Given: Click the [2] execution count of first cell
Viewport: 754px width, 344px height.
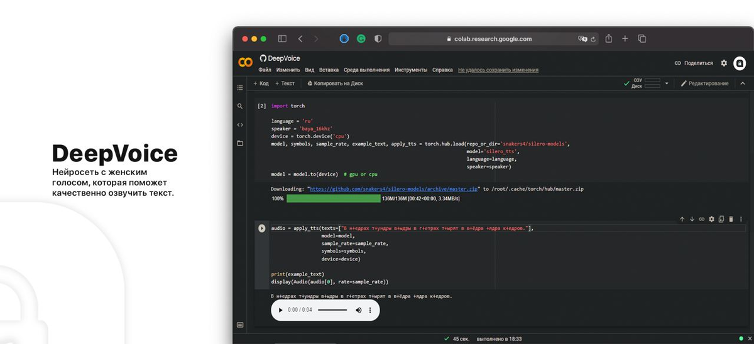Looking at the screenshot, I should coord(261,106).
